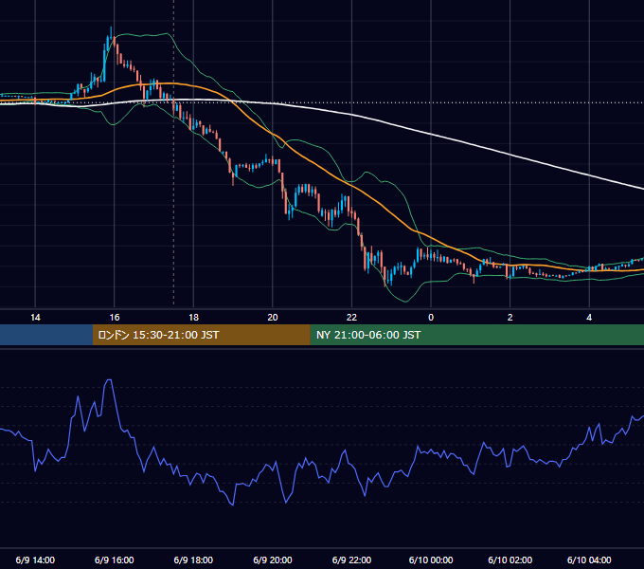
Task: Click the 16 hour label on price chart axis
Action: coord(115,318)
